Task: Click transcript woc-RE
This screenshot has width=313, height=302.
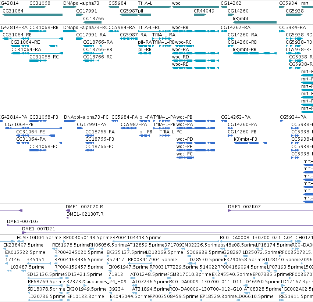Action: pos(195,68)
